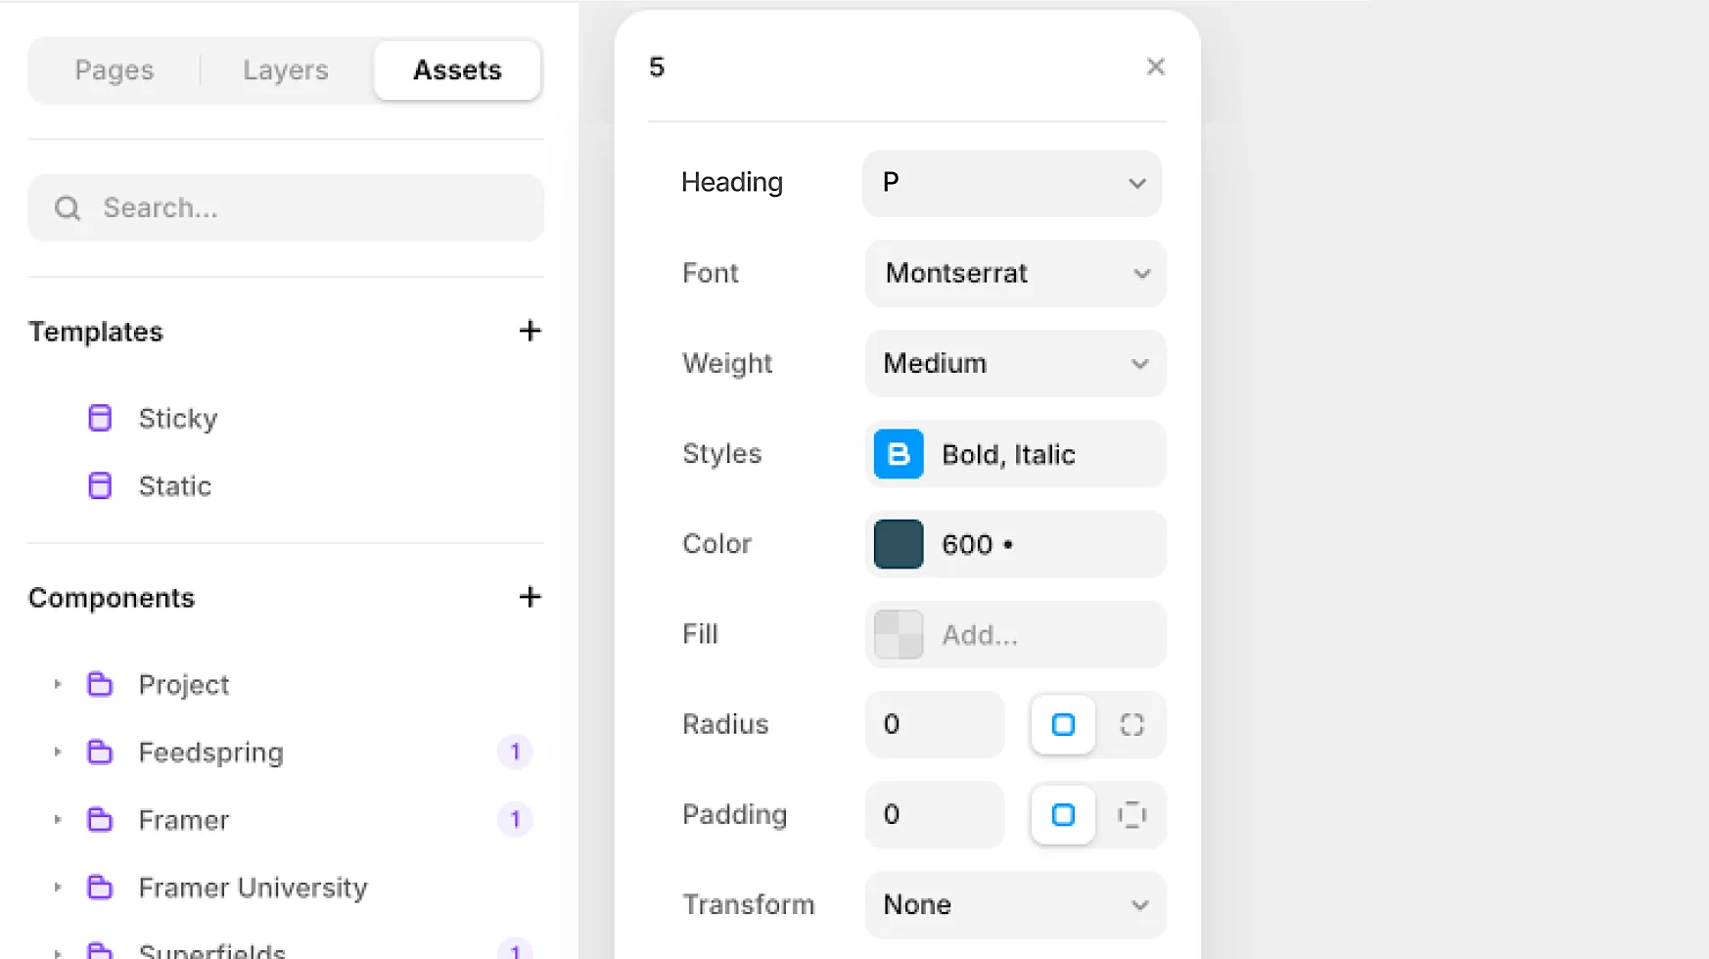Click the Radius value input field
The height and width of the screenshot is (959, 1709).
[933, 725]
